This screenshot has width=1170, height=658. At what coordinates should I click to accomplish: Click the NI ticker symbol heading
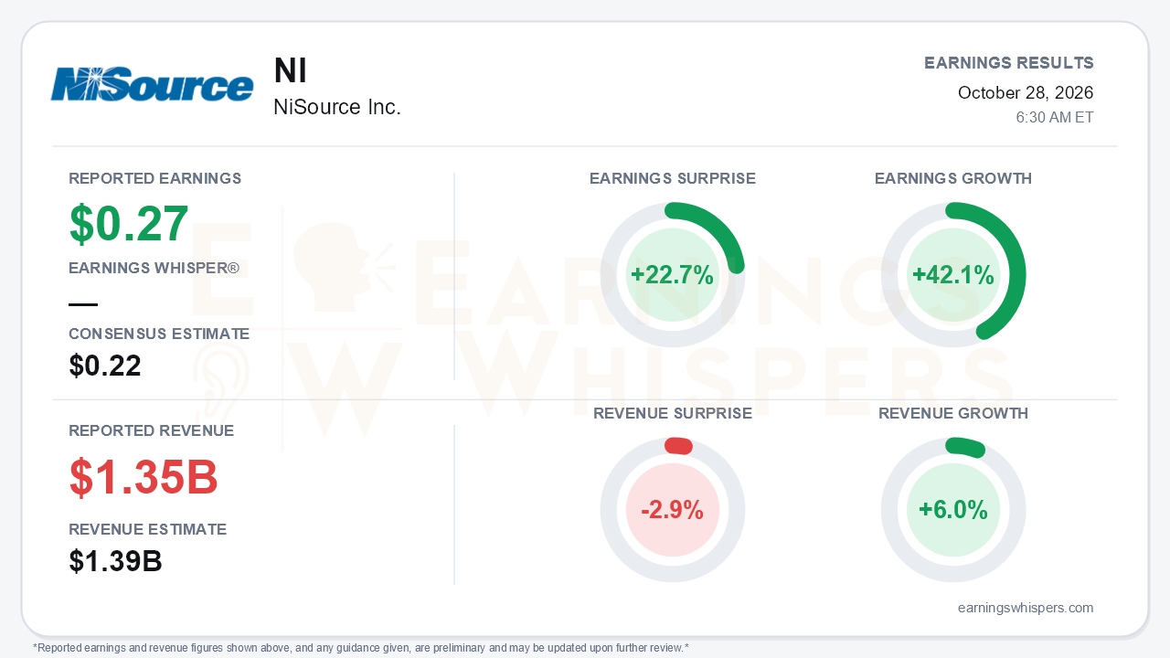(291, 70)
